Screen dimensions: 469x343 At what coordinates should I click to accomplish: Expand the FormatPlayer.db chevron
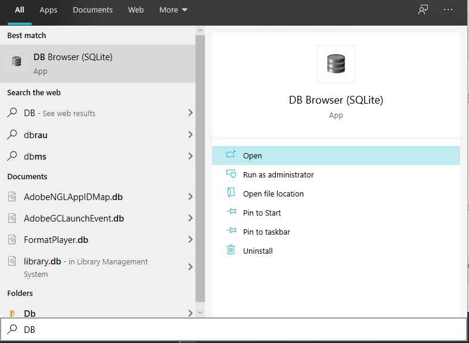point(190,239)
